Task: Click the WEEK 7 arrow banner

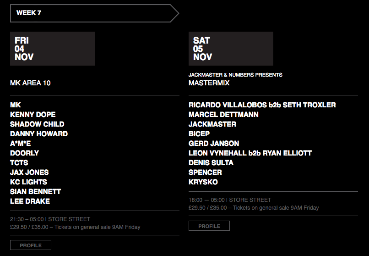Action: [95, 13]
